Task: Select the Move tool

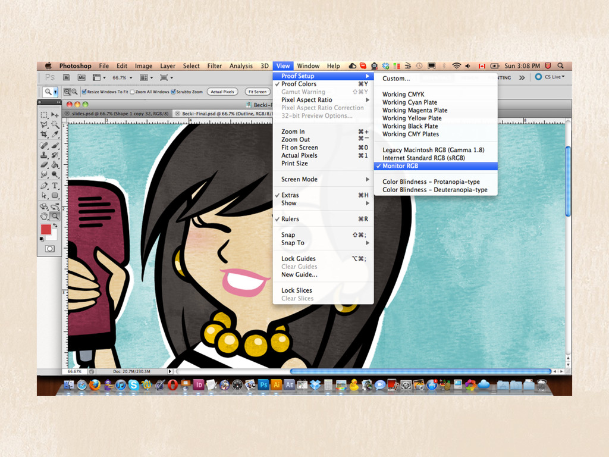Action: click(55, 115)
